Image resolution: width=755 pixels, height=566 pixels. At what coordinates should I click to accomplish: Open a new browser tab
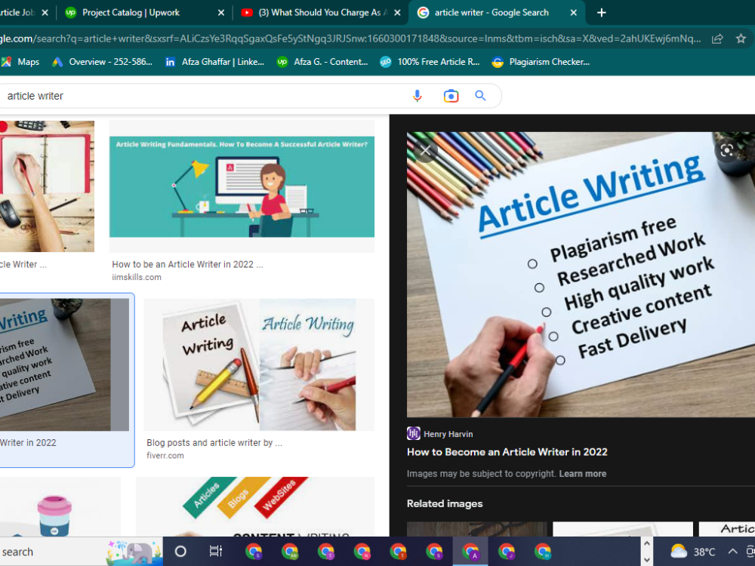[601, 12]
